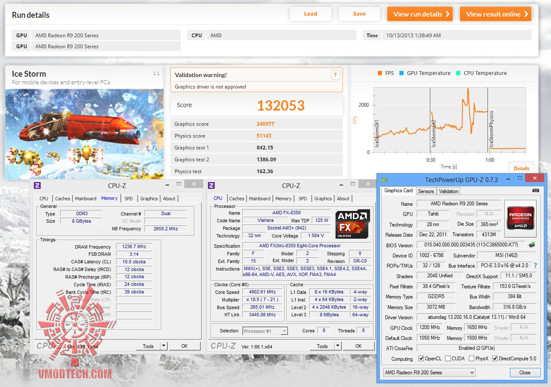Click OK in the CPU-Z Memory window
Image resolution: width=551 pixels, height=387 pixels.
coord(184,346)
